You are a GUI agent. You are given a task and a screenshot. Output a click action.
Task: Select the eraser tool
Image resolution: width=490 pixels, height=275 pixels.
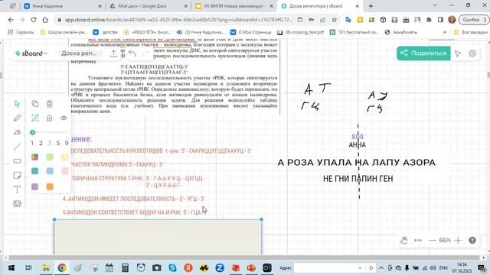pyautogui.click(x=17, y=132)
